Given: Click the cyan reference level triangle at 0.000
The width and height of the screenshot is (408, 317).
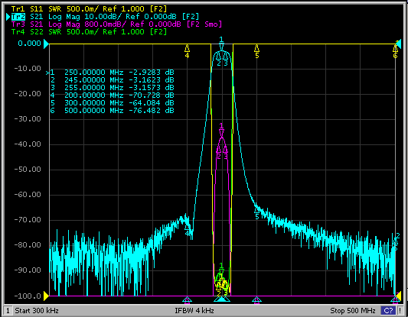Looking at the screenshot, I should [x=46, y=44].
